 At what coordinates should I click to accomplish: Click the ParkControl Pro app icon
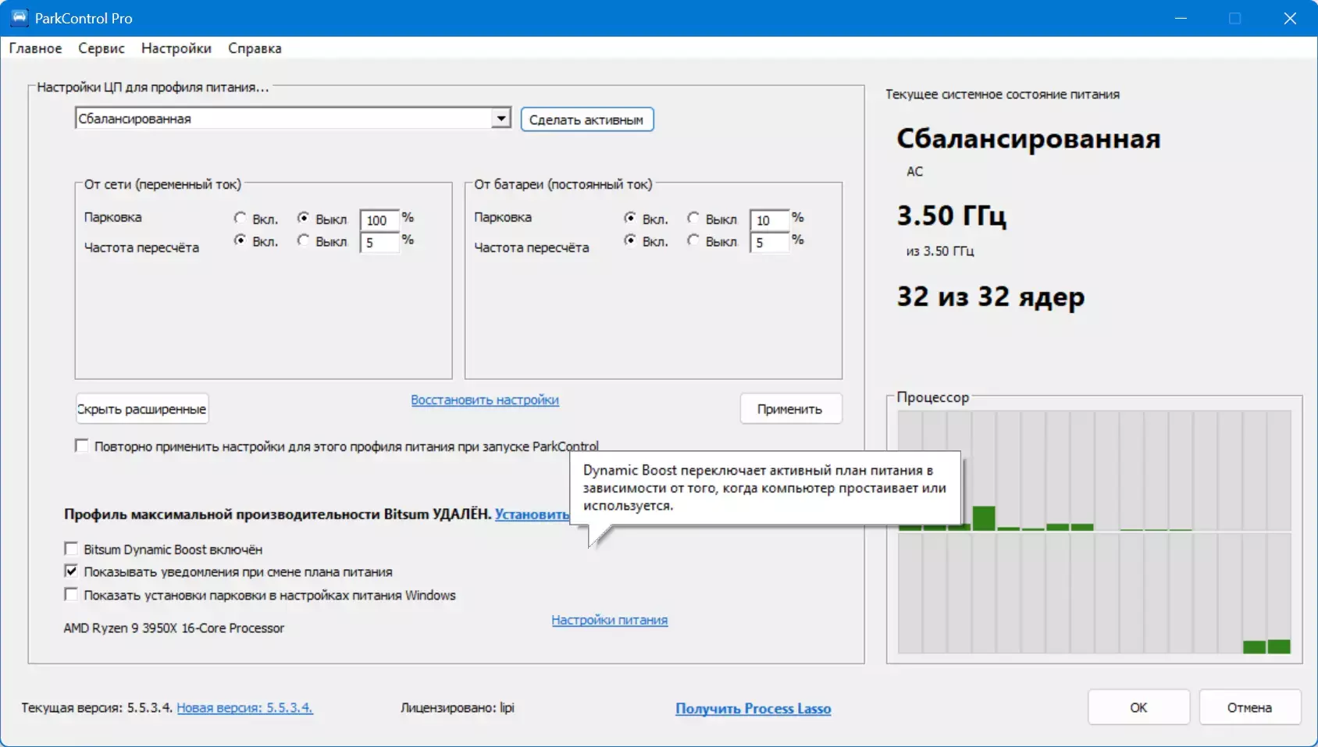pos(19,18)
